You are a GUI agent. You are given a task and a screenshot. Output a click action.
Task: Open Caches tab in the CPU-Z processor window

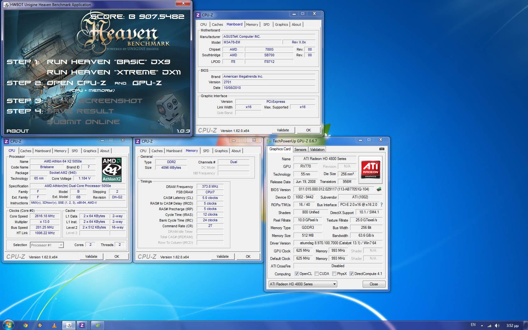[26, 151]
